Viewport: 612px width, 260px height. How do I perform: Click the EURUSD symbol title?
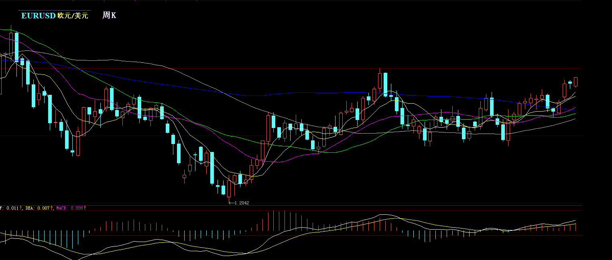tap(39, 16)
